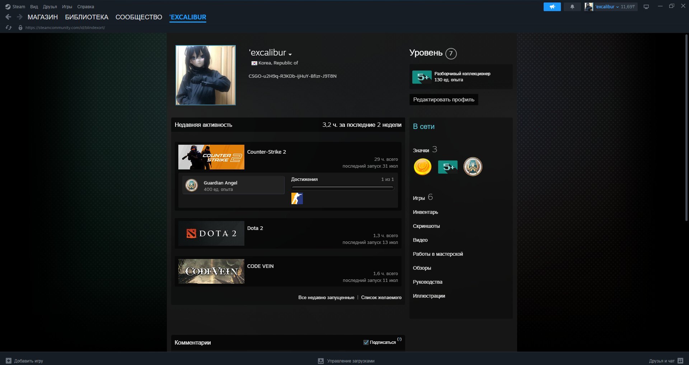The image size is (689, 365).
Task: Open the Steam menu
Action: pyautogui.click(x=19, y=7)
